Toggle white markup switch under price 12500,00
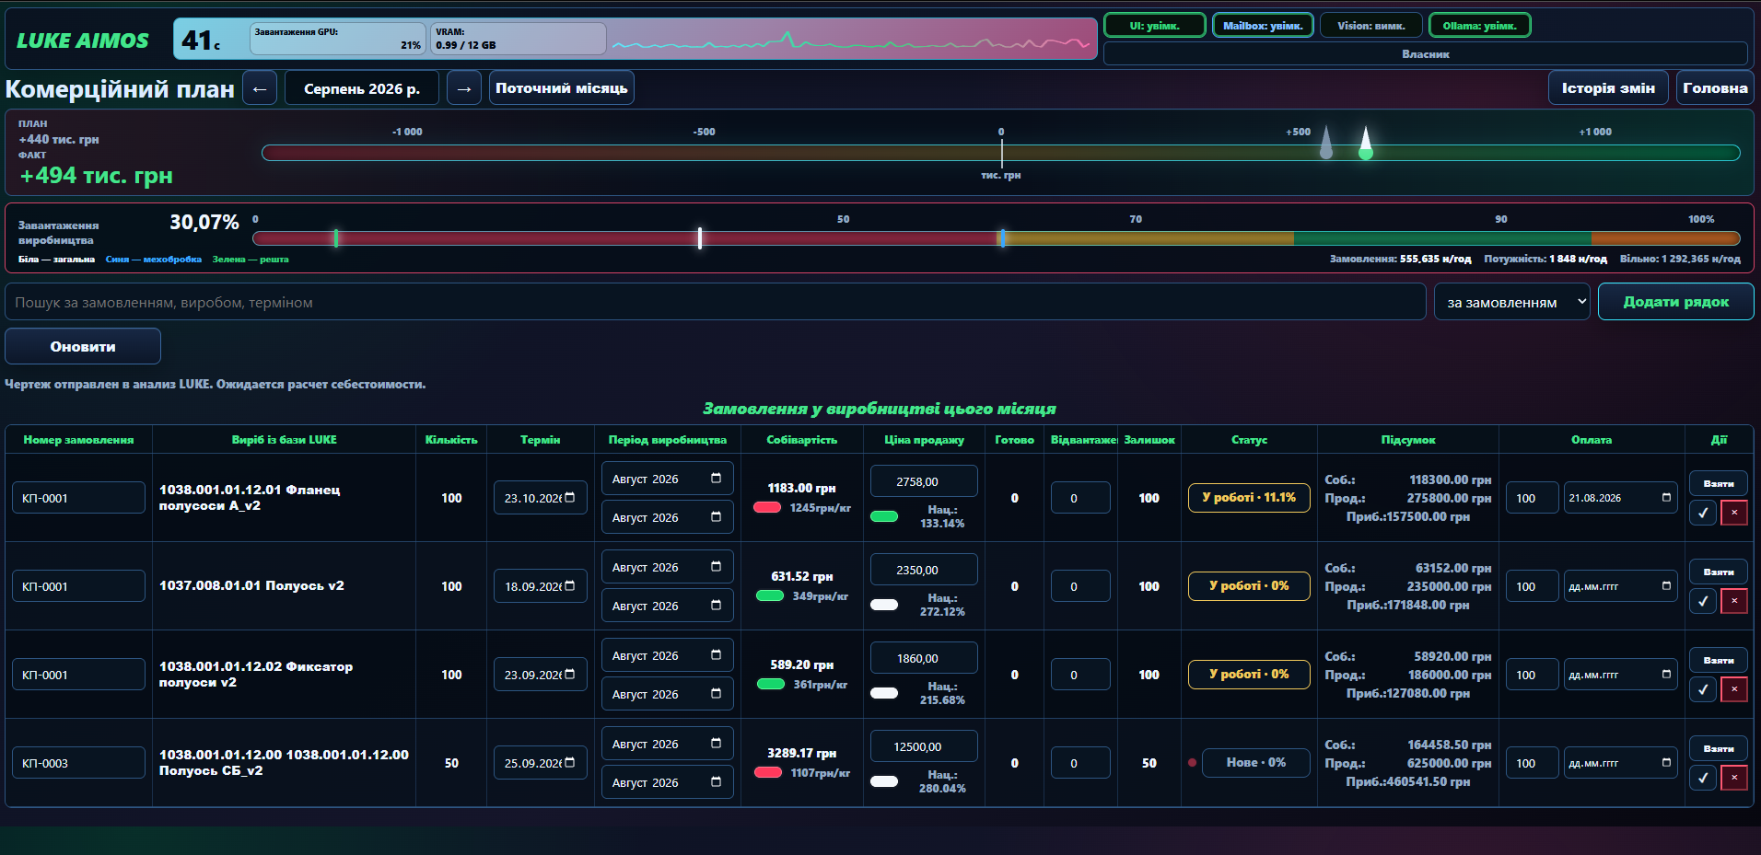Viewport: 1761px width, 855px height. tap(884, 781)
